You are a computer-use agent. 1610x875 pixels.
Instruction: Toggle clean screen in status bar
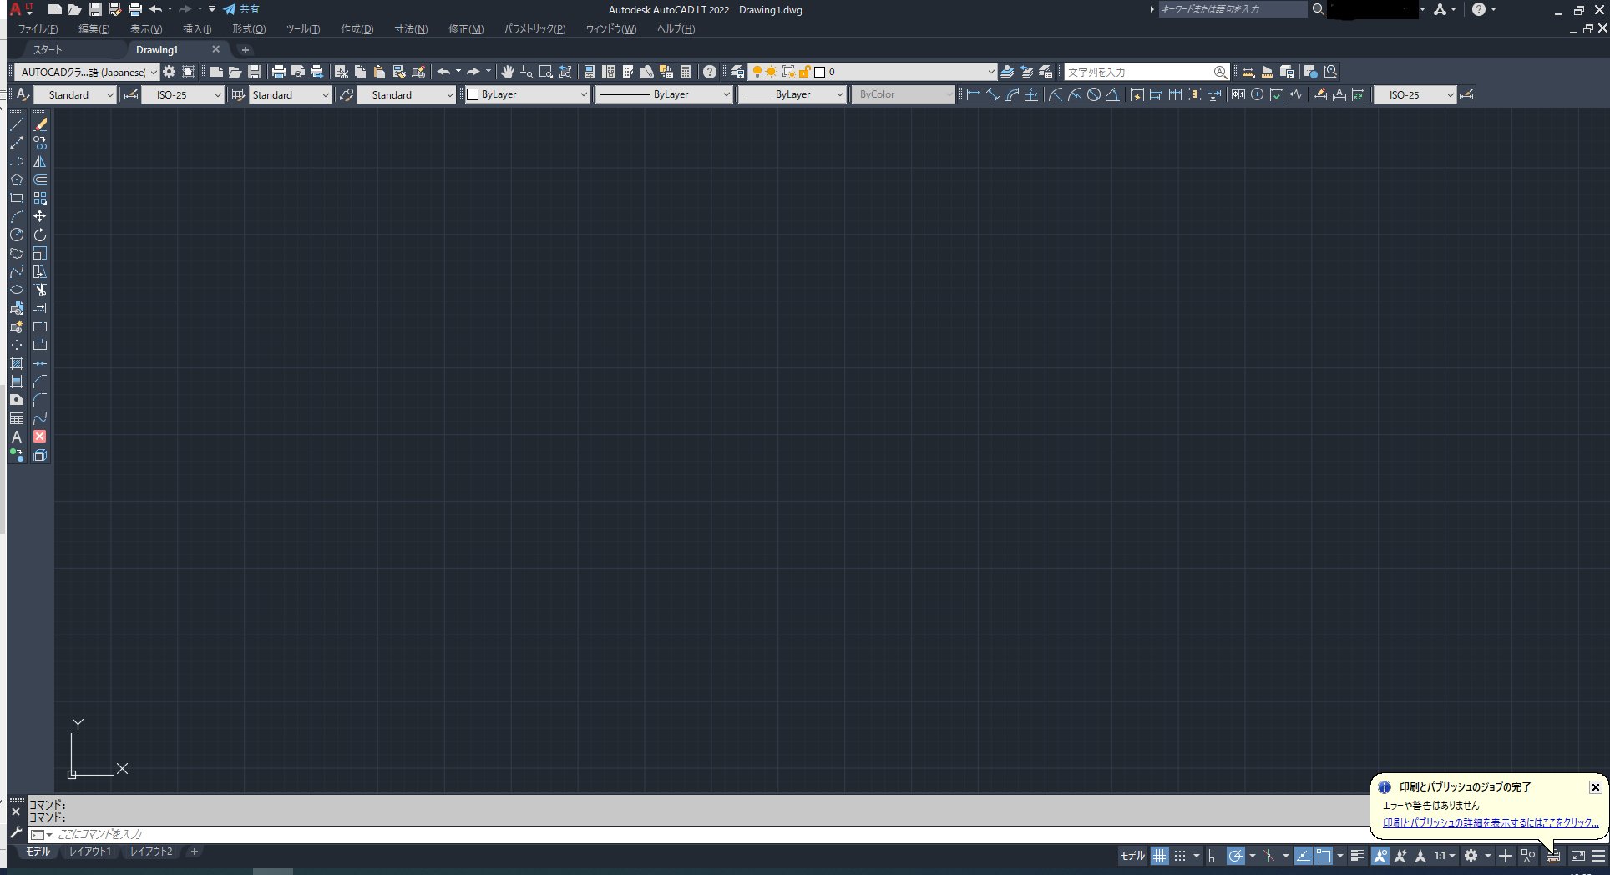click(1578, 856)
